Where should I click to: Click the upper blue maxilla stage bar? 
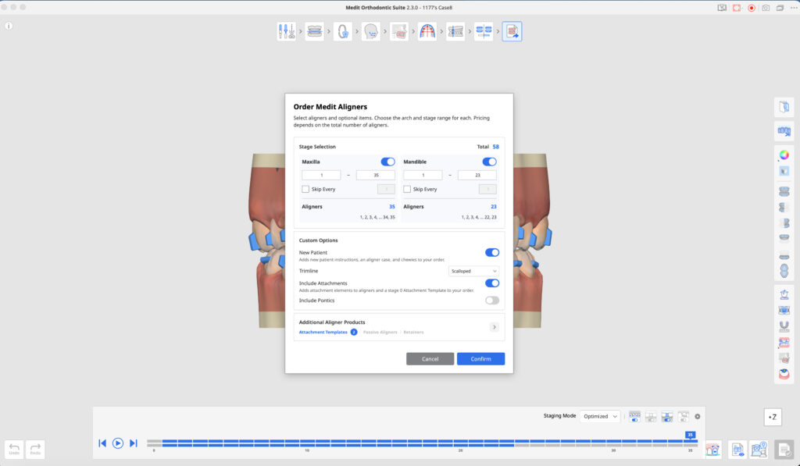[x=430, y=441]
